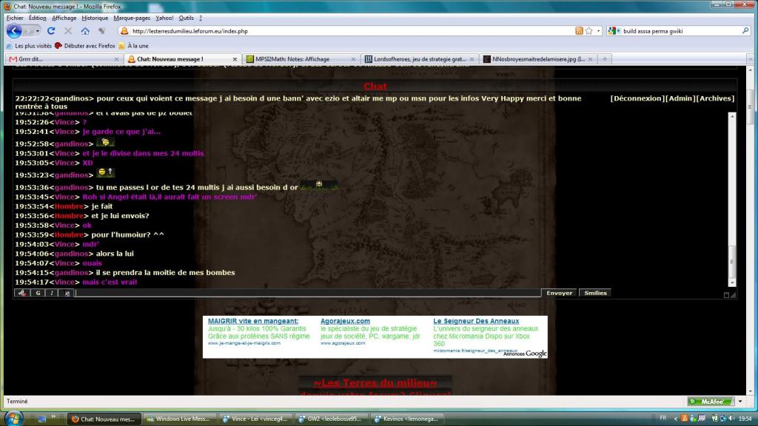Open the MAIGRIR vite en mangeant ad

click(253, 321)
